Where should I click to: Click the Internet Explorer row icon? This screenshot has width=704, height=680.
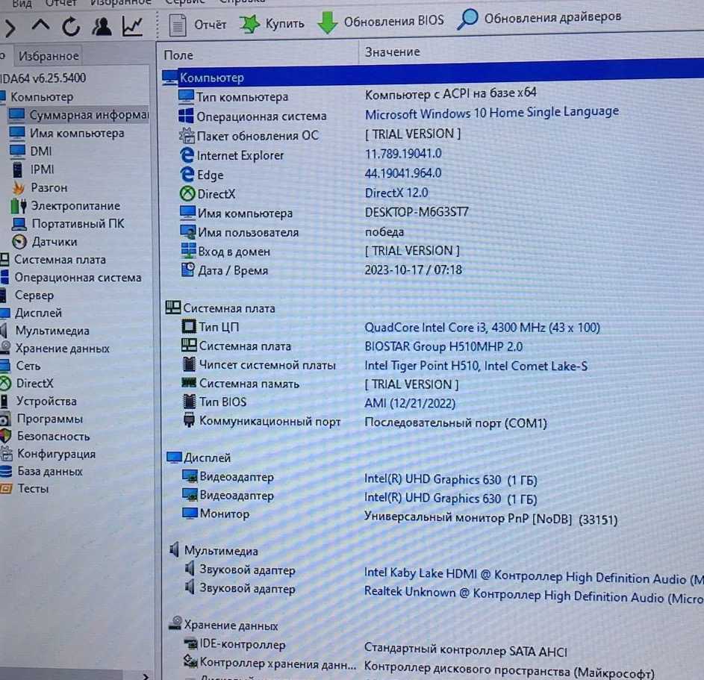click(x=187, y=155)
